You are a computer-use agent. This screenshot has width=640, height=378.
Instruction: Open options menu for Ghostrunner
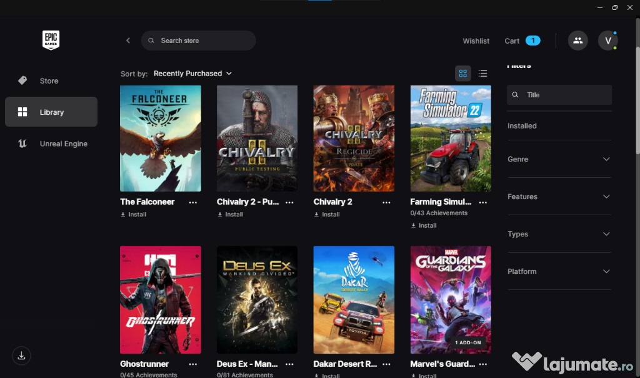(x=193, y=364)
